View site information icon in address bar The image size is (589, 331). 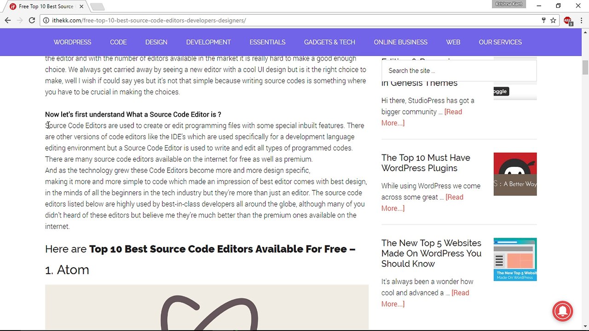tap(46, 20)
